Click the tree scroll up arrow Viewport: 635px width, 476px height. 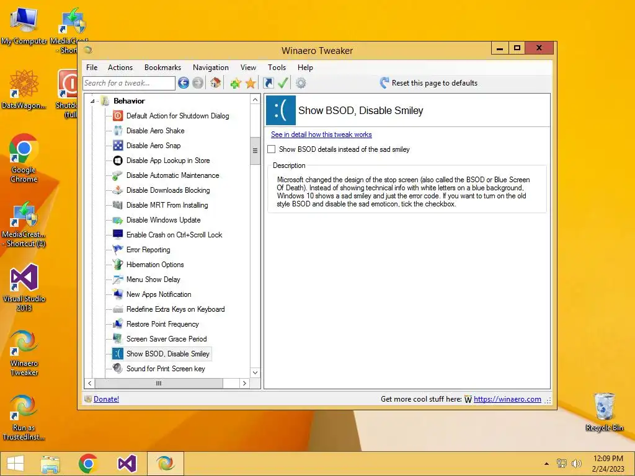pos(255,100)
